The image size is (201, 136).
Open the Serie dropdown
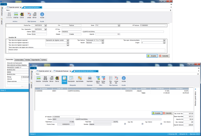tap(119, 26)
